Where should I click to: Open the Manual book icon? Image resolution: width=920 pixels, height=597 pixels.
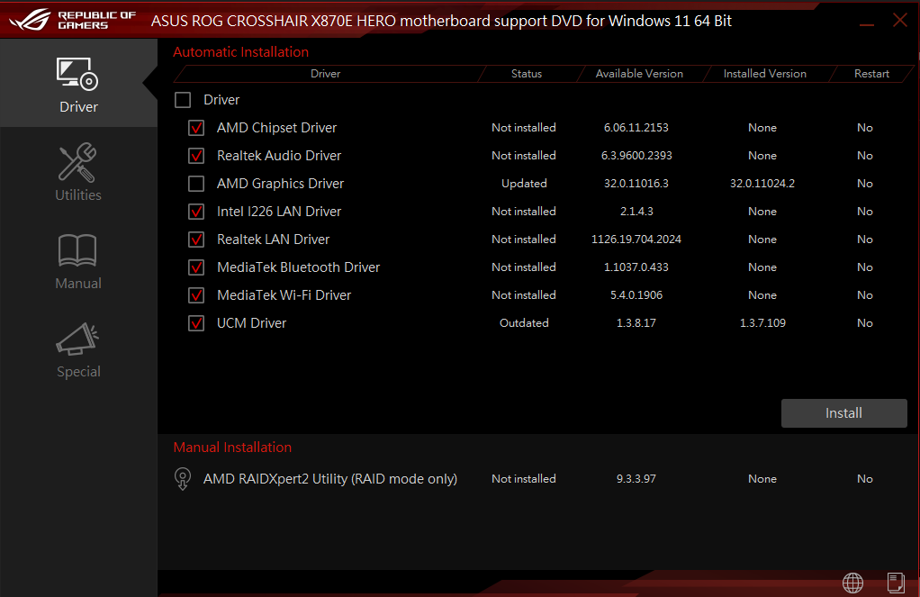(x=77, y=250)
